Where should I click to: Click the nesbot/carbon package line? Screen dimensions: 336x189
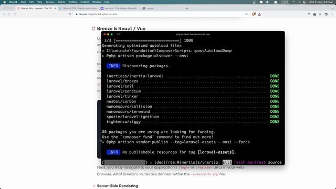click(193, 101)
